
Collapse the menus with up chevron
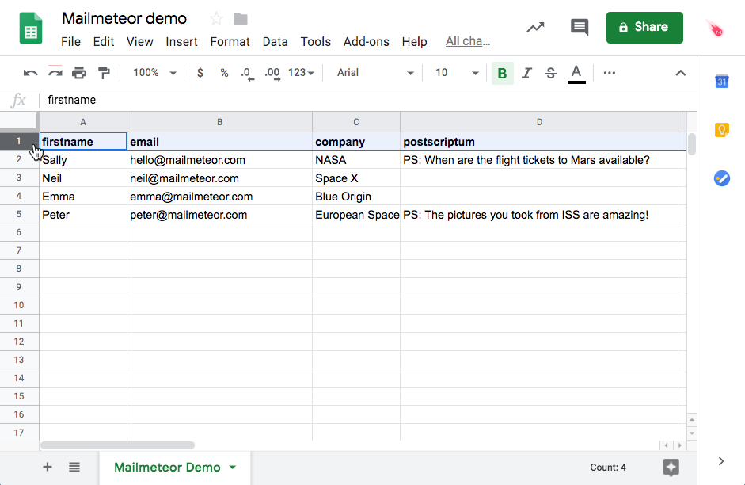(x=681, y=73)
